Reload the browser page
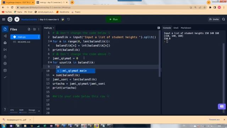227x128 pixels. (x=12, y=7)
